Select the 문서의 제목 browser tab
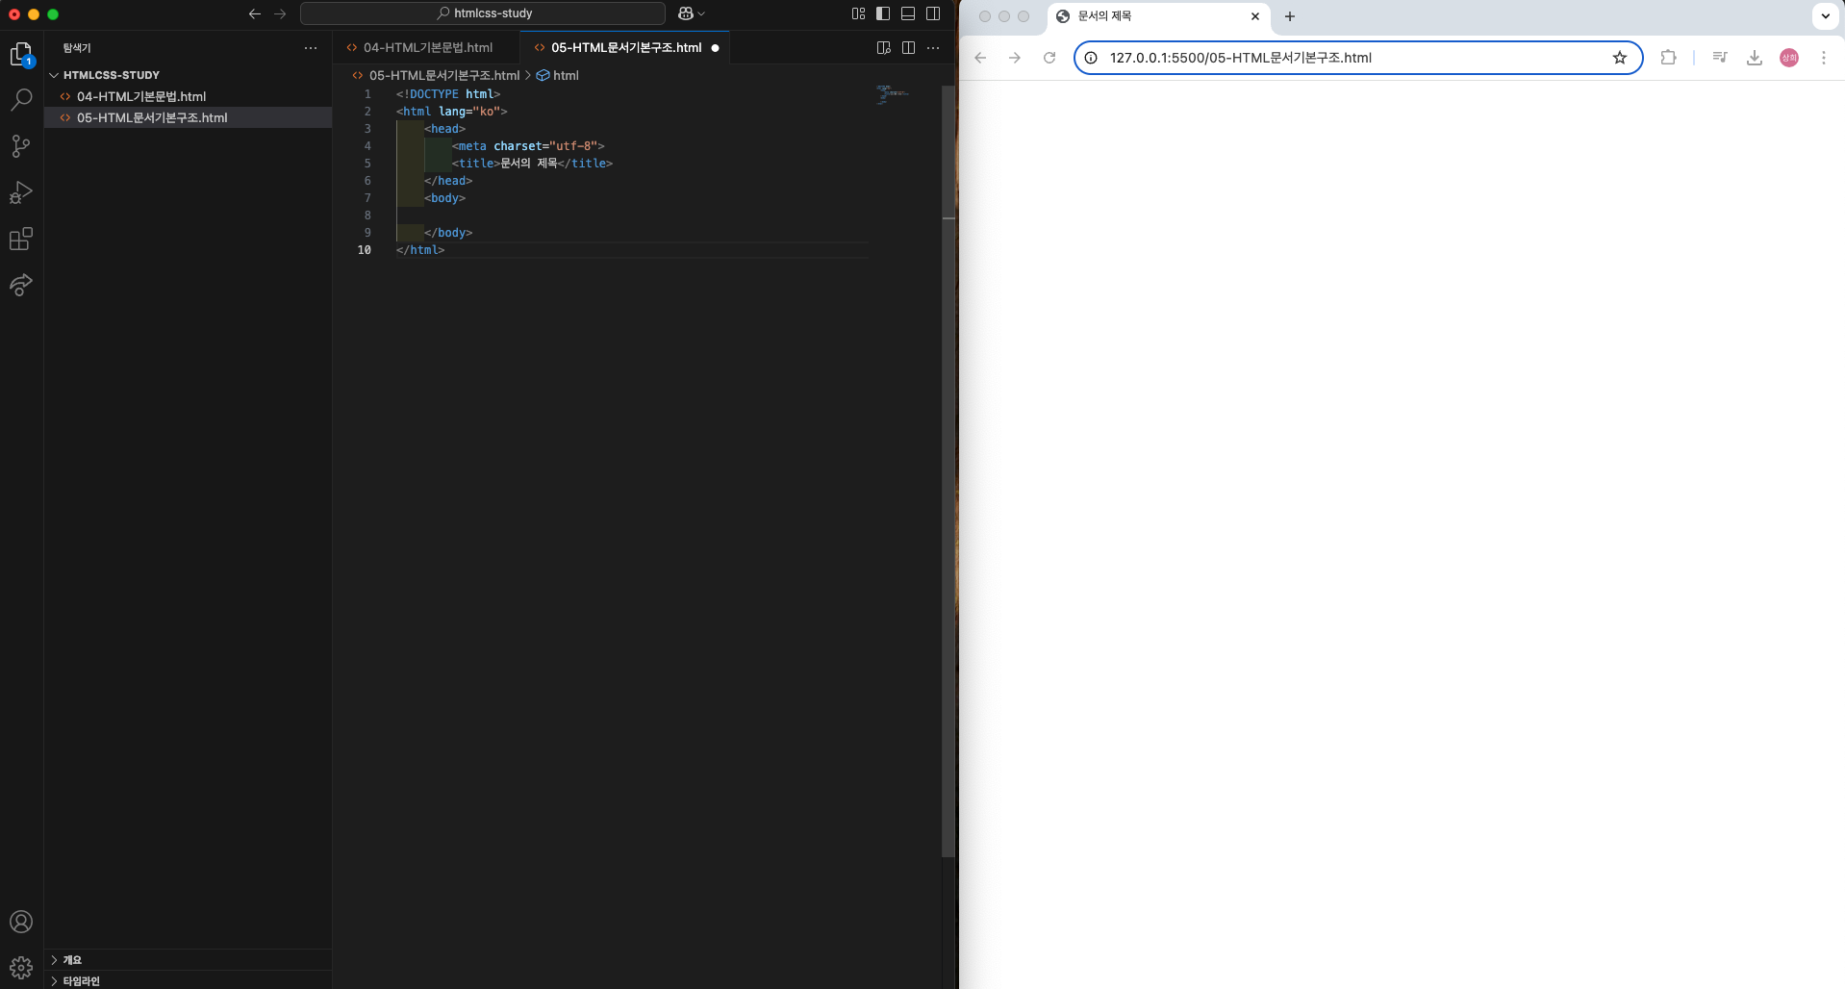1845x989 pixels. [x=1159, y=16]
